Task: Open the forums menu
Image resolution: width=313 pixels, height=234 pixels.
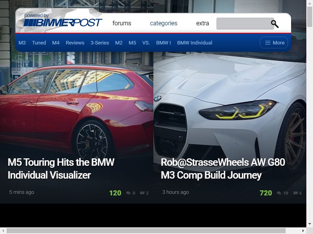Action: click(122, 23)
